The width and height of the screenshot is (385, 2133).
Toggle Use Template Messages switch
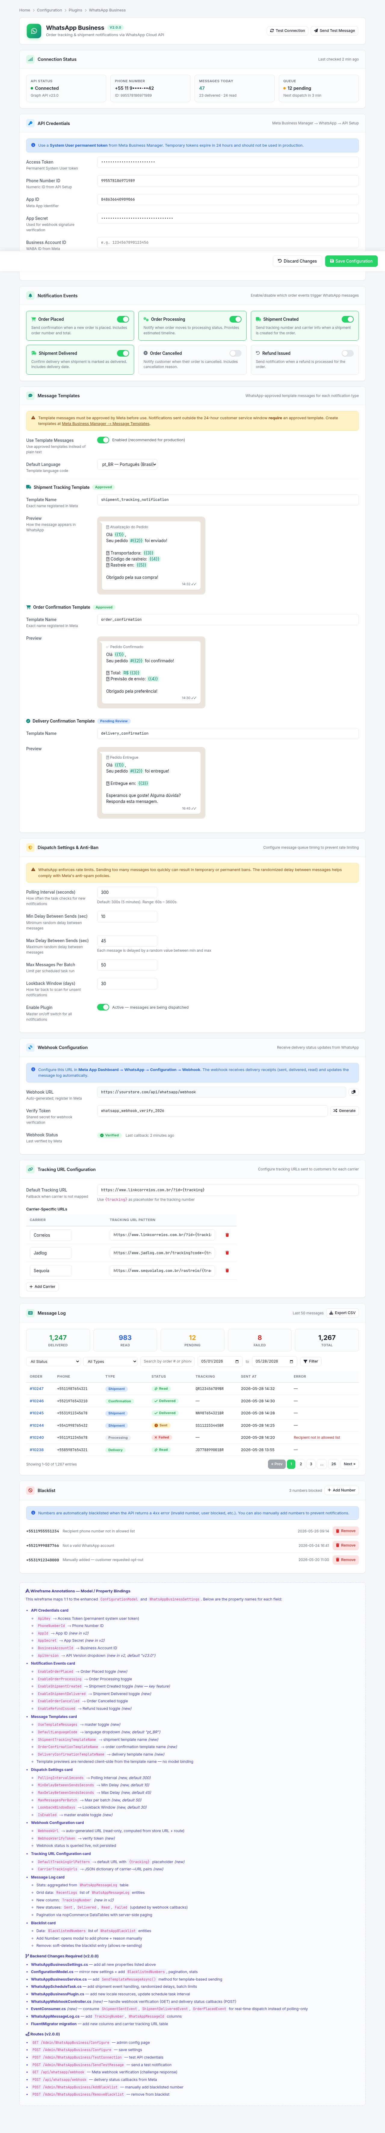tap(103, 441)
